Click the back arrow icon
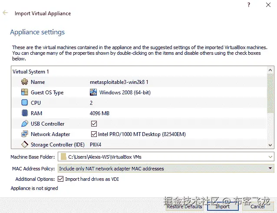 coord(5,13)
